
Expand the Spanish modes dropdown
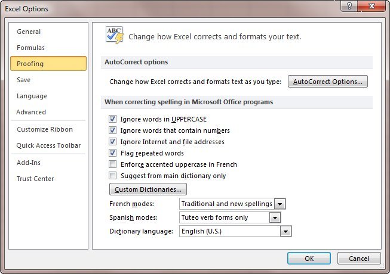pyautogui.click(x=274, y=217)
